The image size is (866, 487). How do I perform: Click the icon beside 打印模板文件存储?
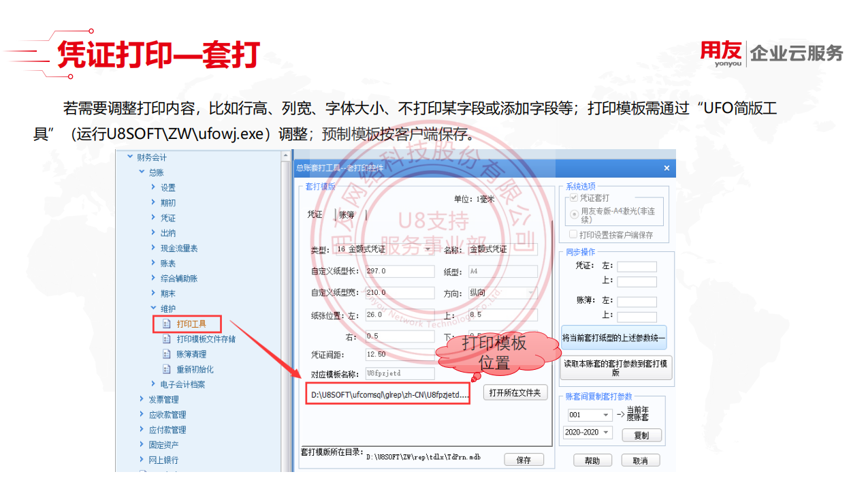(x=166, y=339)
